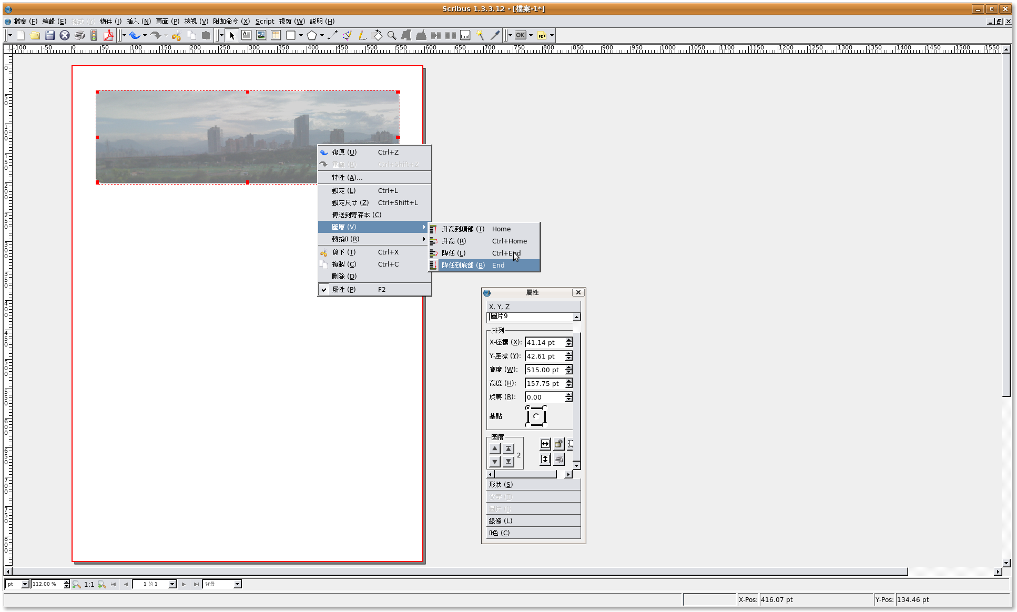Click the Eyedropper color picker tool
The width and height of the screenshot is (1017, 612).
pos(495,35)
